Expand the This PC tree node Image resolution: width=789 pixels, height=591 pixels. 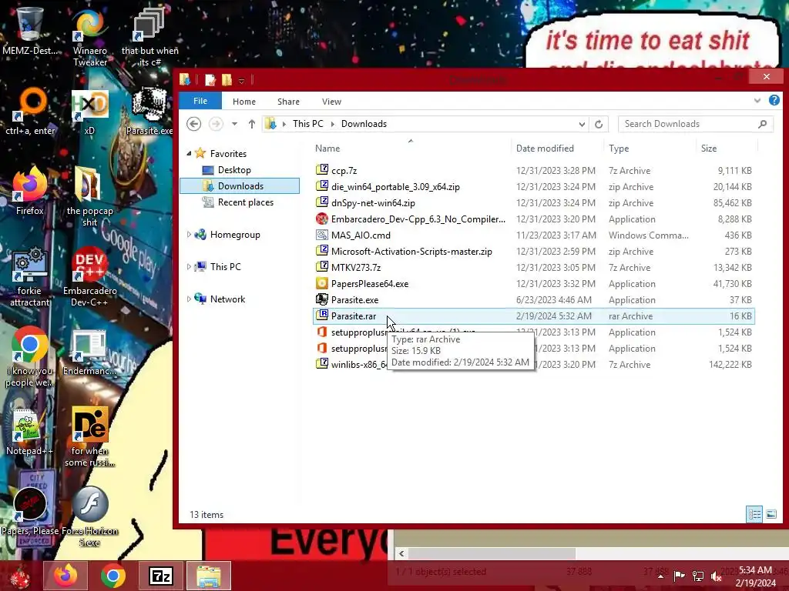189,266
